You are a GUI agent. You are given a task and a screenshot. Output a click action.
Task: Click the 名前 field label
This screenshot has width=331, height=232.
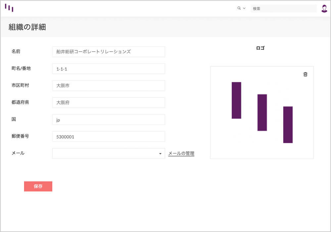tap(16, 51)
